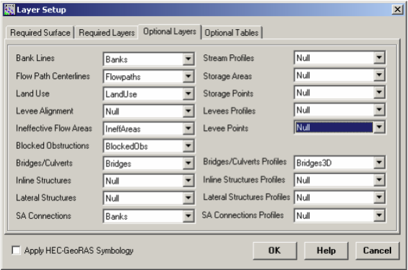
Task: Open the highlighted Levee Points dropdown
Action: click(x=379, y=128)
